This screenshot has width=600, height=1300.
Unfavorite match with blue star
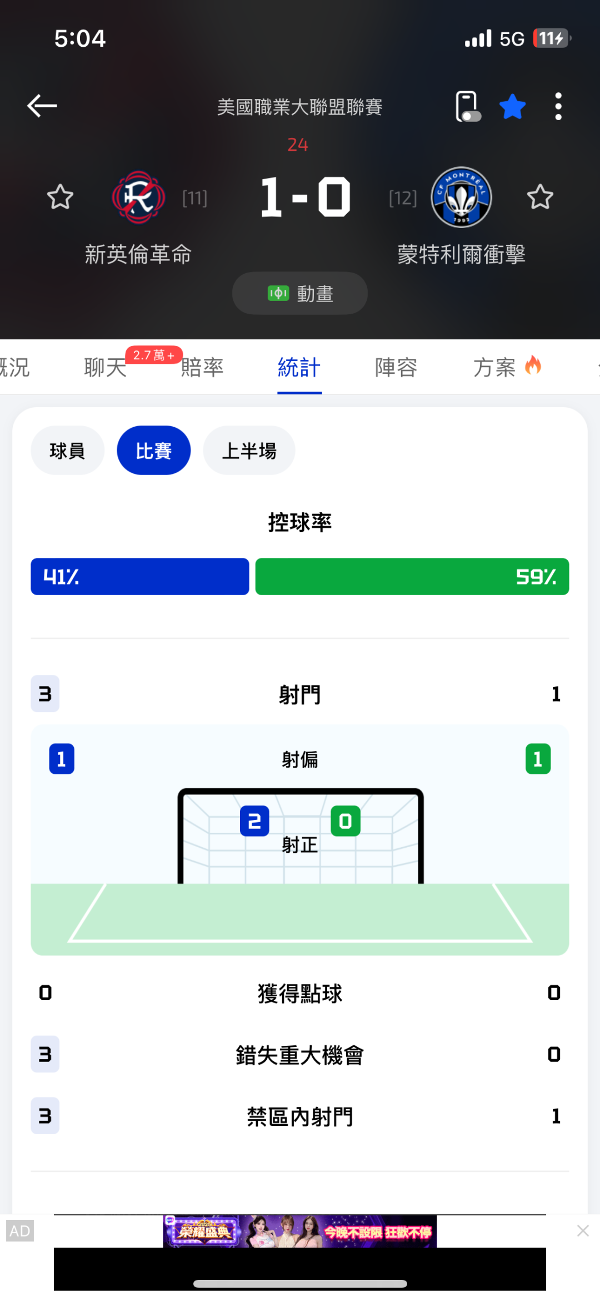click(512, 106)
